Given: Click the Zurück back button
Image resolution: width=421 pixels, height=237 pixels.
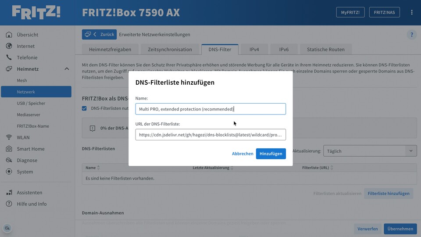Looking at the screenshot, I should 100,34.
